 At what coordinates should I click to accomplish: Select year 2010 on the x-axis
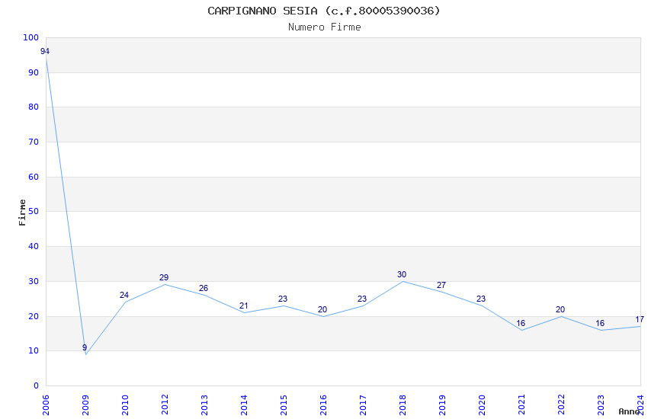[x=125, y=405]
